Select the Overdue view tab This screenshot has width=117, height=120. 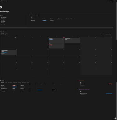(x=20, y=82)
